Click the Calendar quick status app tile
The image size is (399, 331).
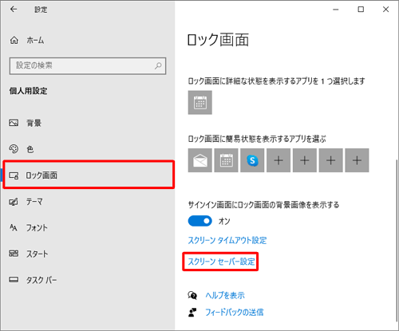click(x=226, y=160)
